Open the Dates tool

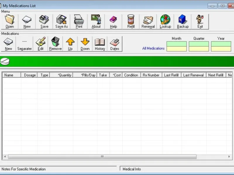point(115,44)
